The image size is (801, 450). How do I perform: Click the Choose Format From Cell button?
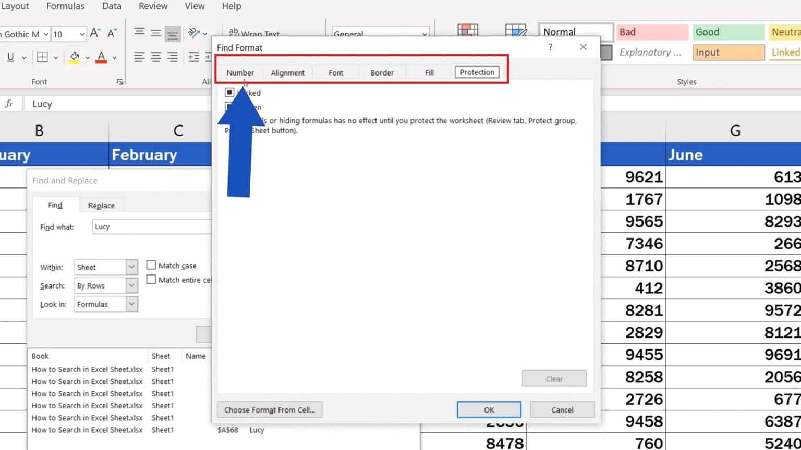point(270,409)
